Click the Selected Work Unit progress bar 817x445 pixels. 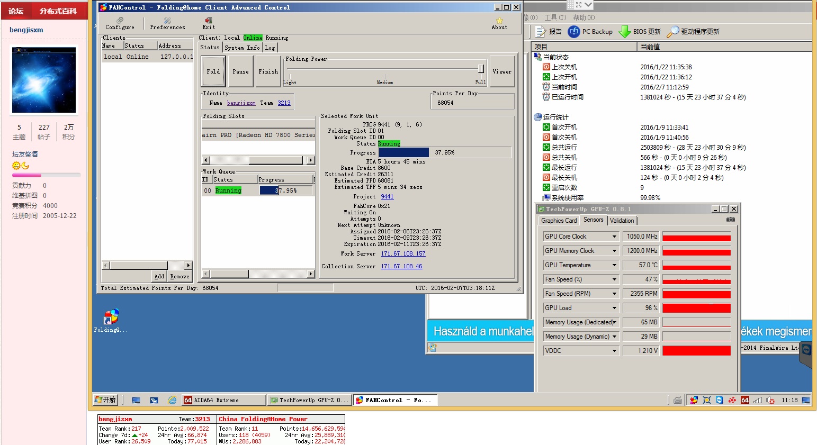point(445,152)
